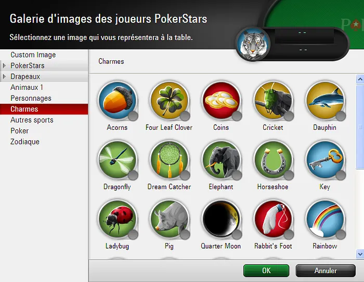This screenshot has width=364, height=282.
Task: Click the Dragonfly label text
Action: click(117, 186)
